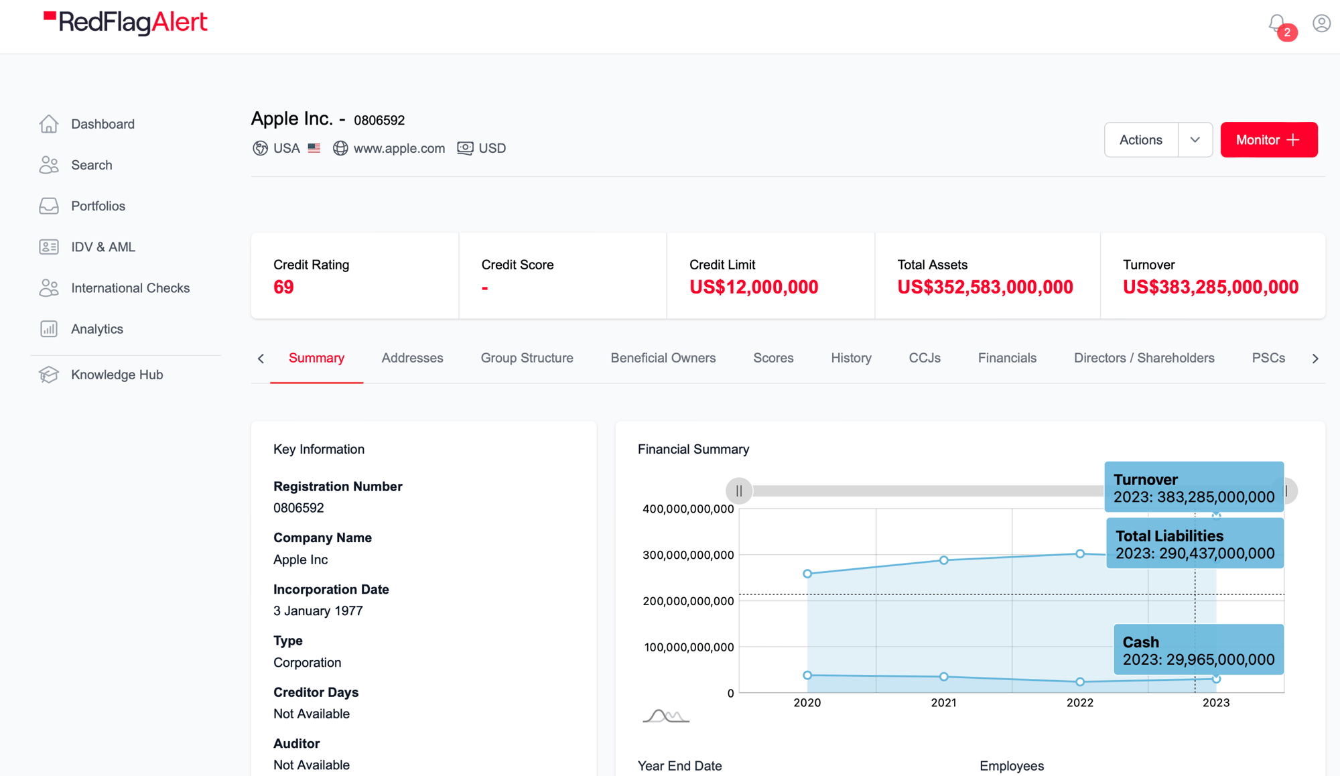This screenshot has height=776, width=1340.
Task: Click the International Checks people icon
Action: click(49, 287)
